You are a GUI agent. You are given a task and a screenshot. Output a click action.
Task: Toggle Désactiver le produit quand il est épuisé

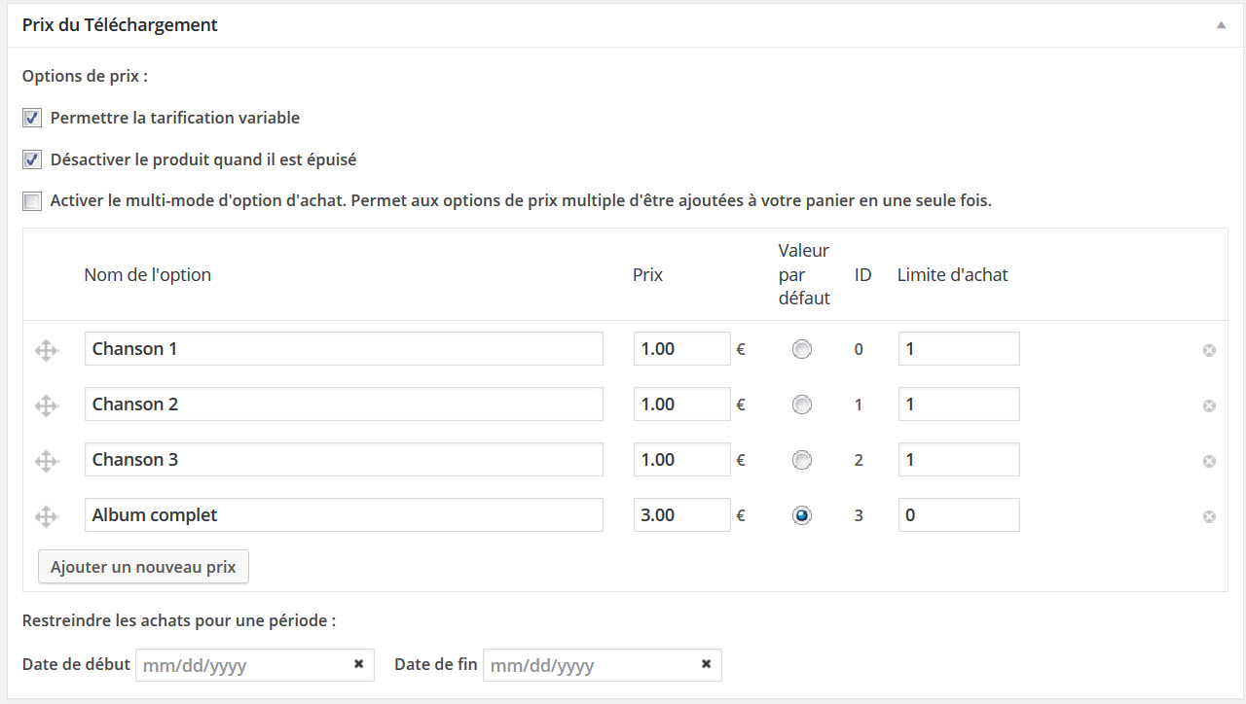pyautogui.click(x=32, y=159)
